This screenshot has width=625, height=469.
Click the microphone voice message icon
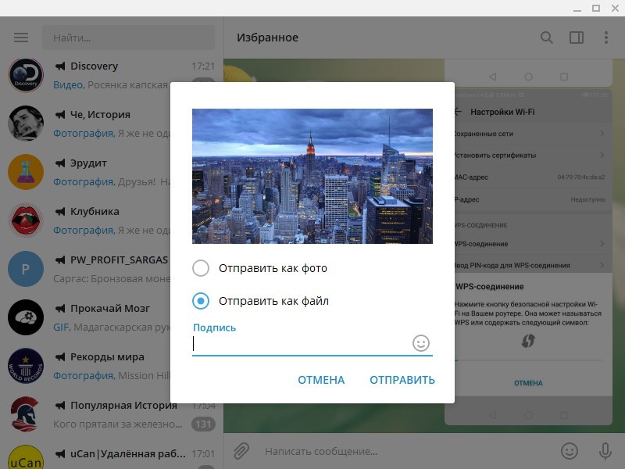tap(605, 451)
